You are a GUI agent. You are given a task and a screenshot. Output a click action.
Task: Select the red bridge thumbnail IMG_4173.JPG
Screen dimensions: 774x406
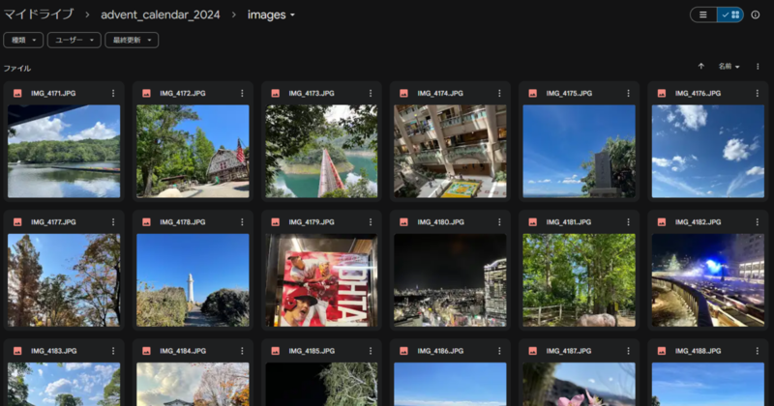(x=321, y=151)
